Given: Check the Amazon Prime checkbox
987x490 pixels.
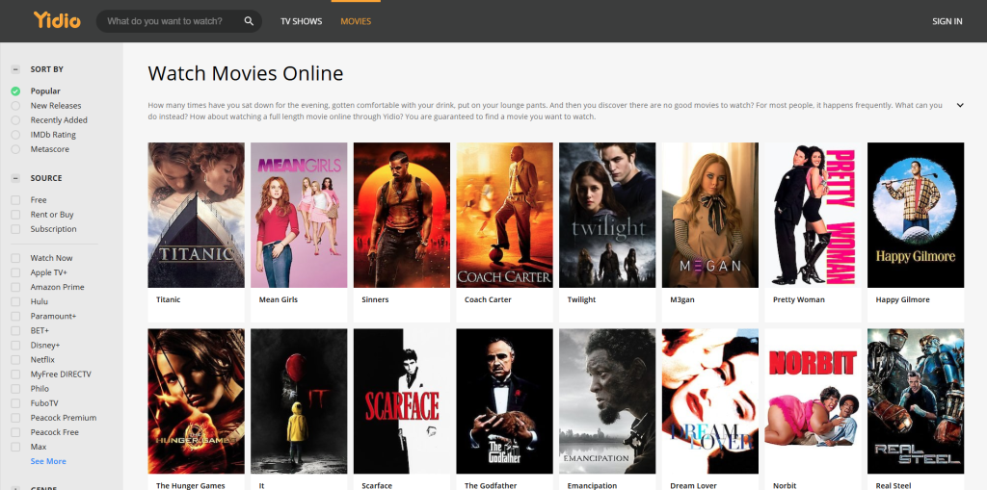Looking at the screenshot, I should (15, 287).
